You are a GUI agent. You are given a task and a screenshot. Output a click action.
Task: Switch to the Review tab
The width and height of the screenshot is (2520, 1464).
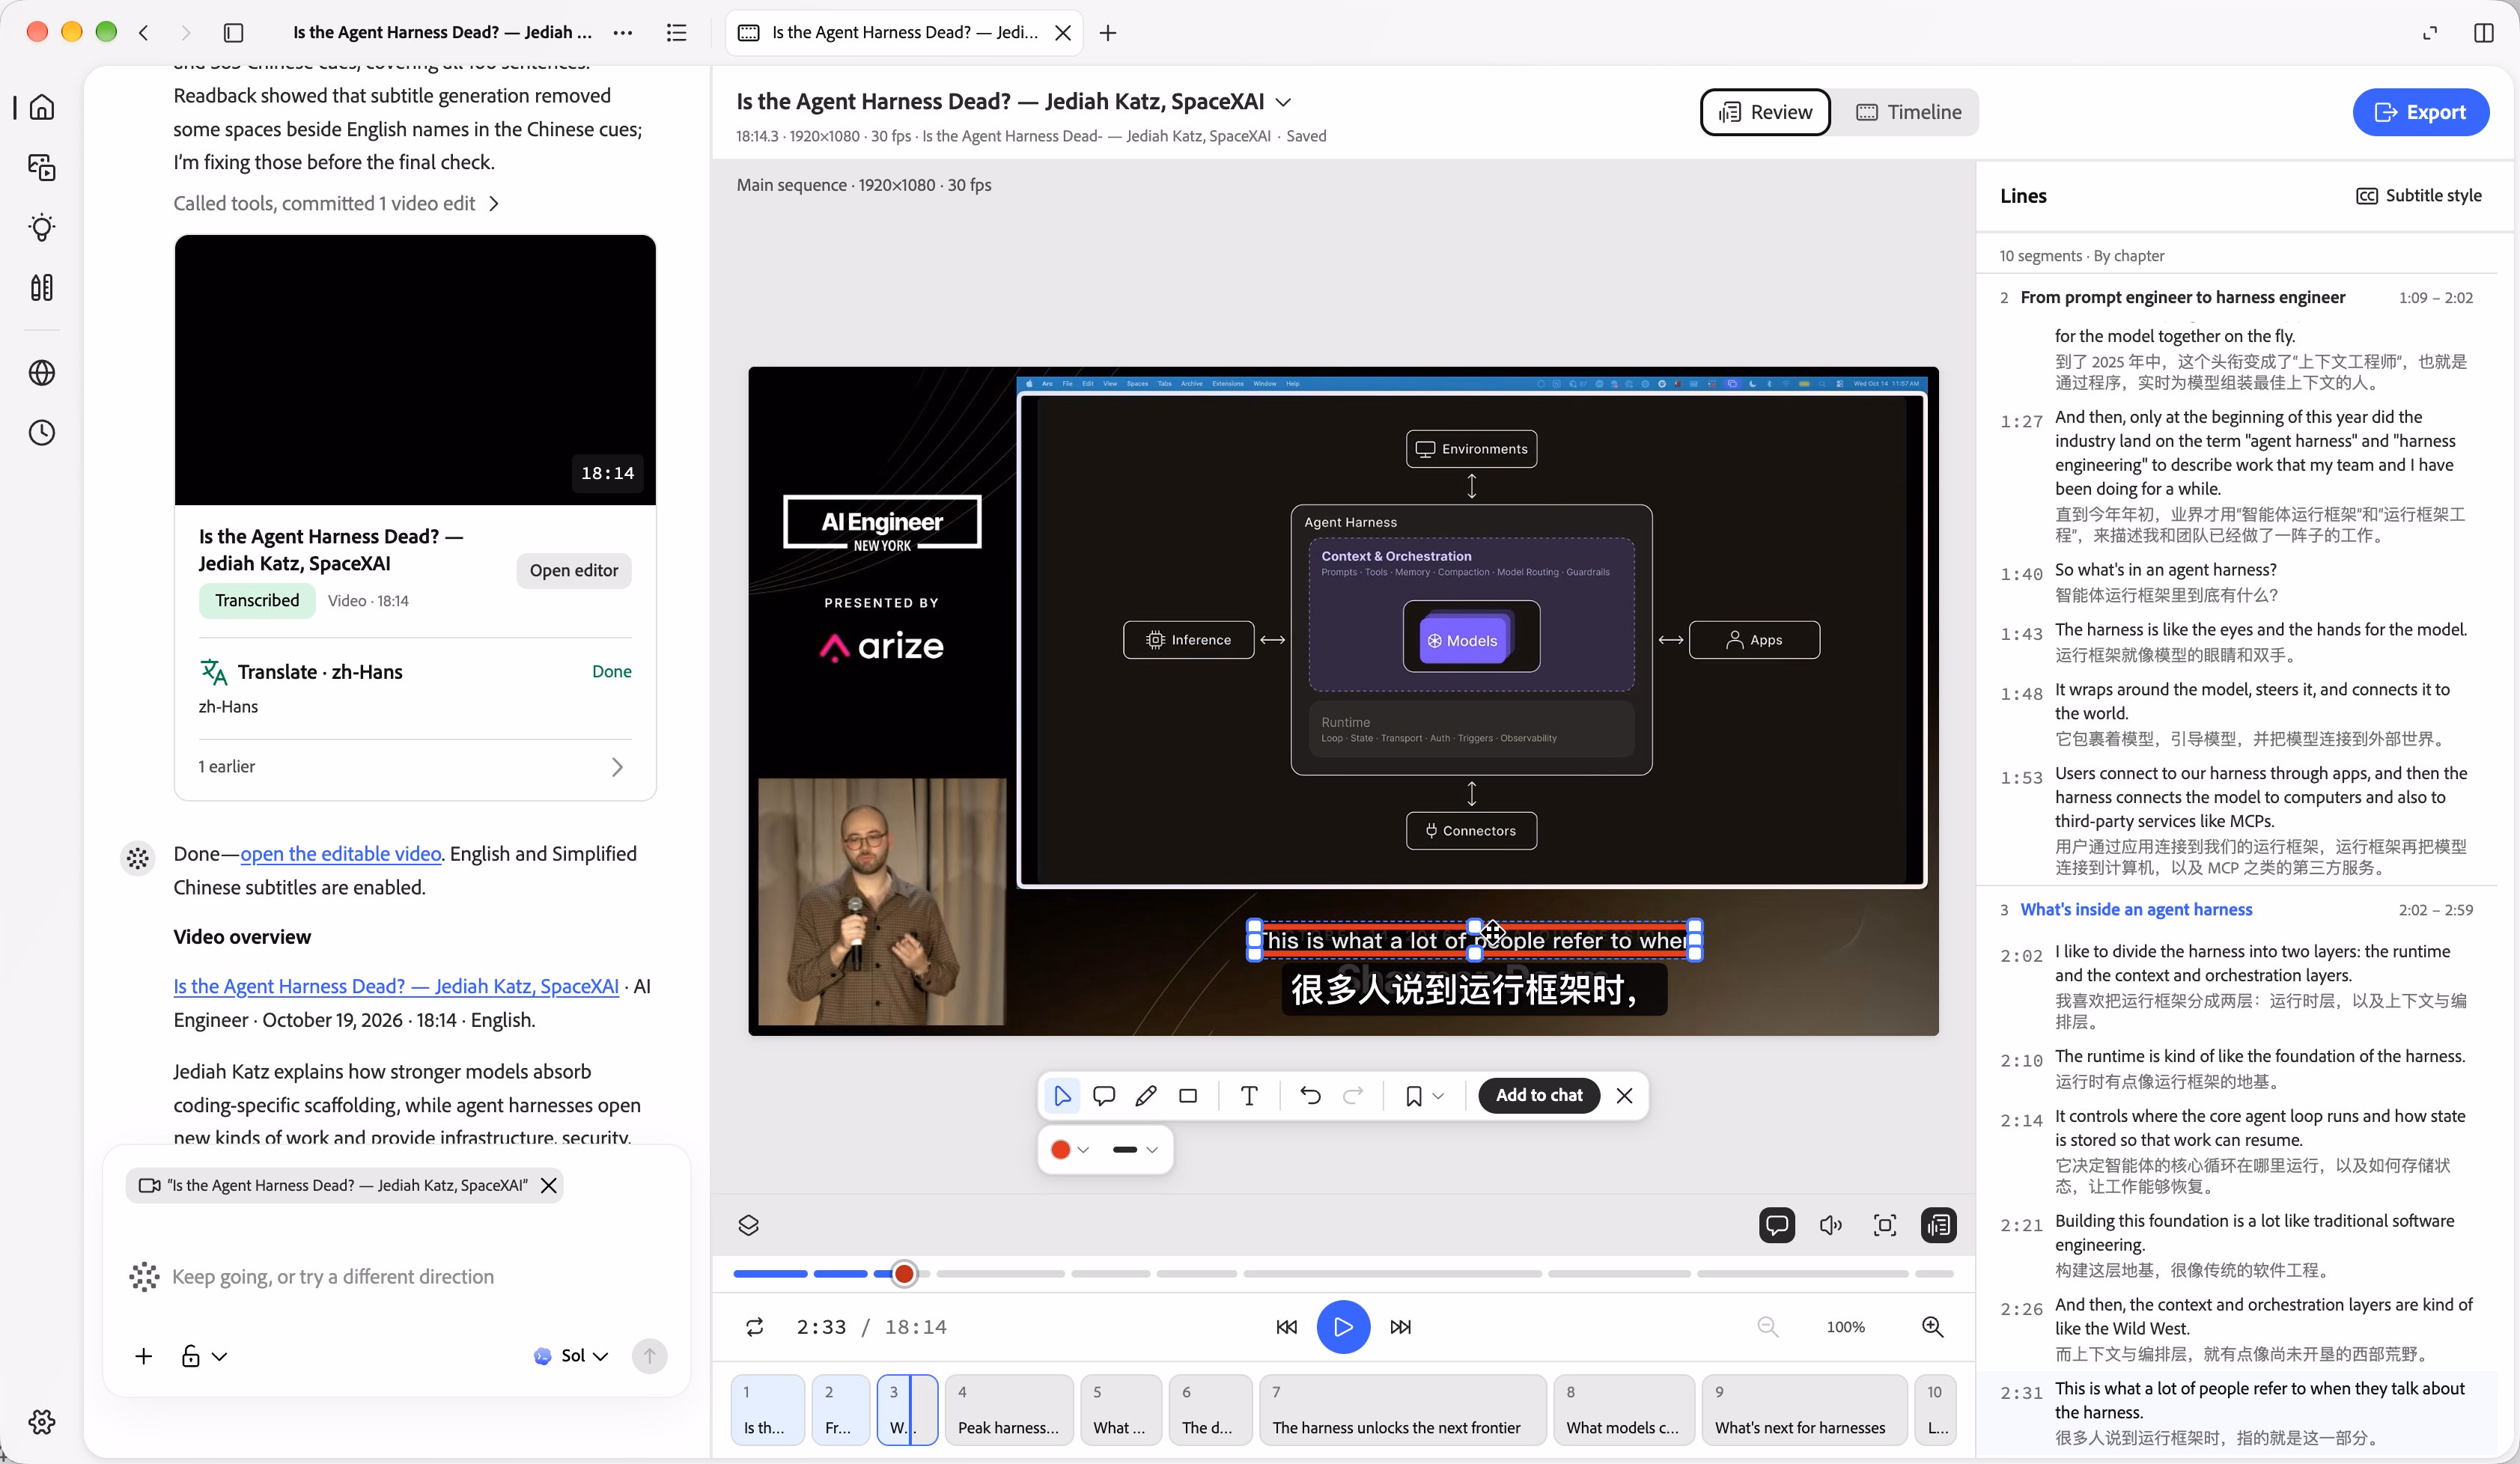pyautogui.click(x=1765, y=112)
